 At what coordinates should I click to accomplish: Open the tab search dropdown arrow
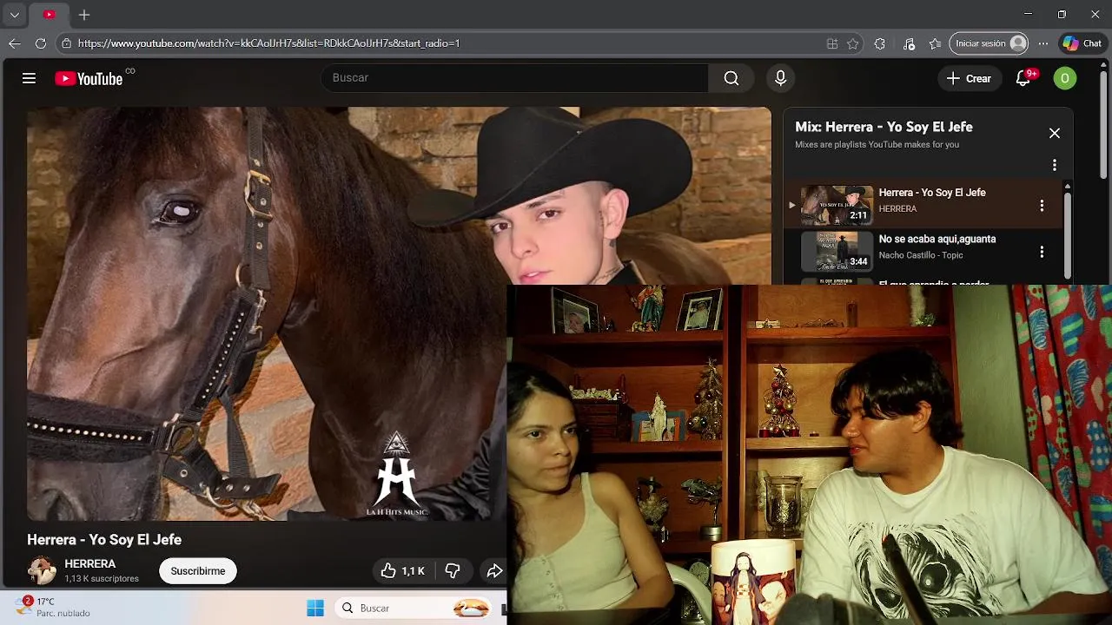[15, 15]
